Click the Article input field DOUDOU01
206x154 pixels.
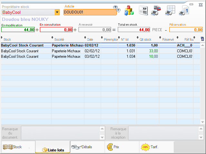tap(90, 12)
